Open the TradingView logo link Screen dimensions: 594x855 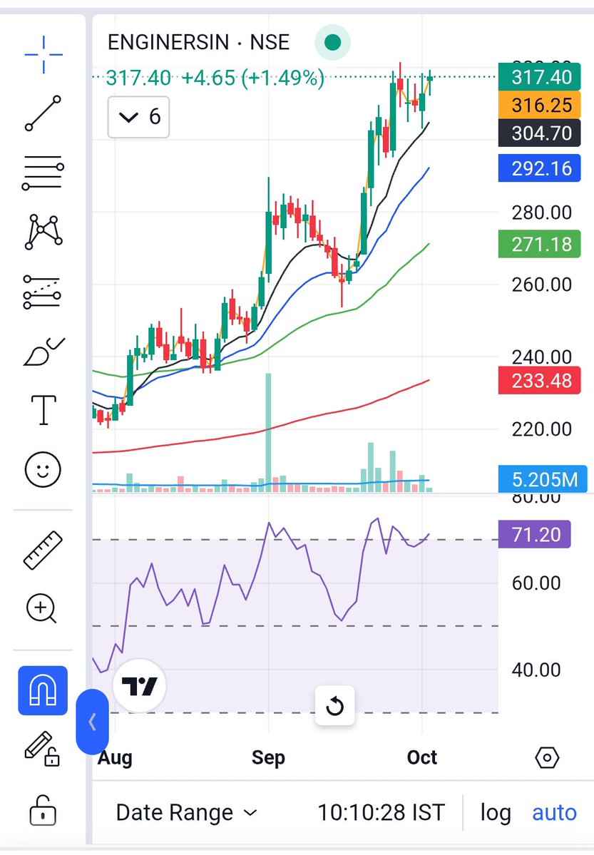tap(139, 685)
